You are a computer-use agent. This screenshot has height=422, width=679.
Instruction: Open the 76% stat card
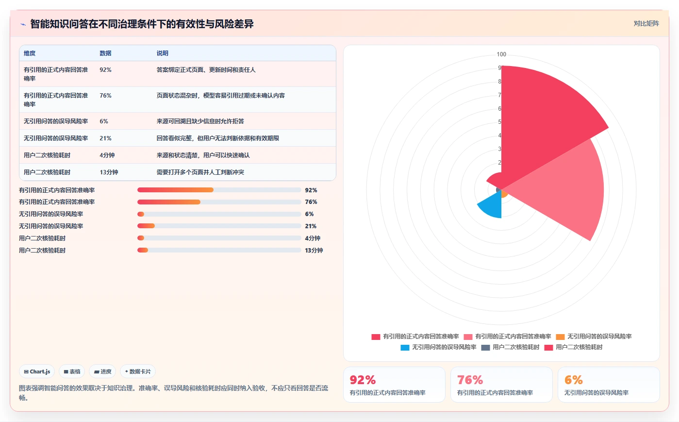click(x=501, y=385)
